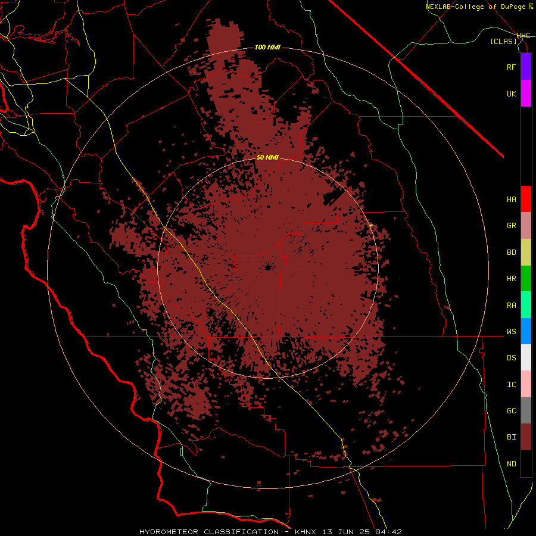Click the ND legend label
Screen dimensions: 536x536
pyautogui.click(x=511, y=464)
